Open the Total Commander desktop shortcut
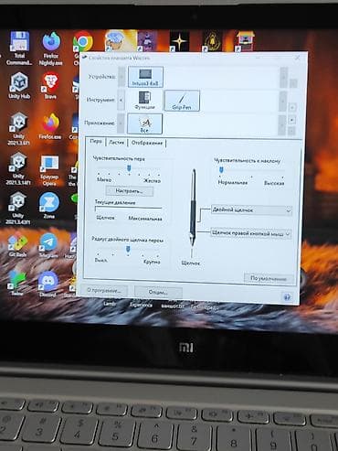The image size is (338, 451). 20,48
